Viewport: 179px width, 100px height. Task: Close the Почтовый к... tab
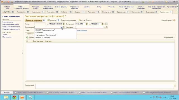click(28, 12)
